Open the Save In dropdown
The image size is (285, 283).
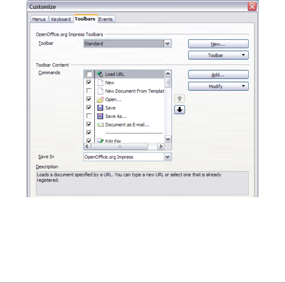coord(128,157)
